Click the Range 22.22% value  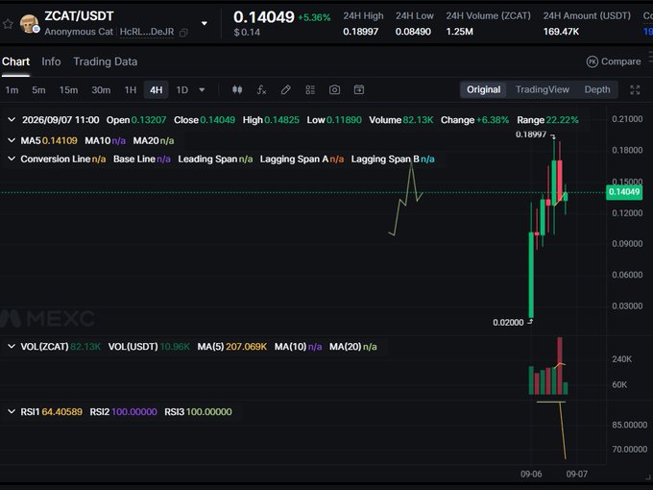pyautogui.click(x=562, y=120)
